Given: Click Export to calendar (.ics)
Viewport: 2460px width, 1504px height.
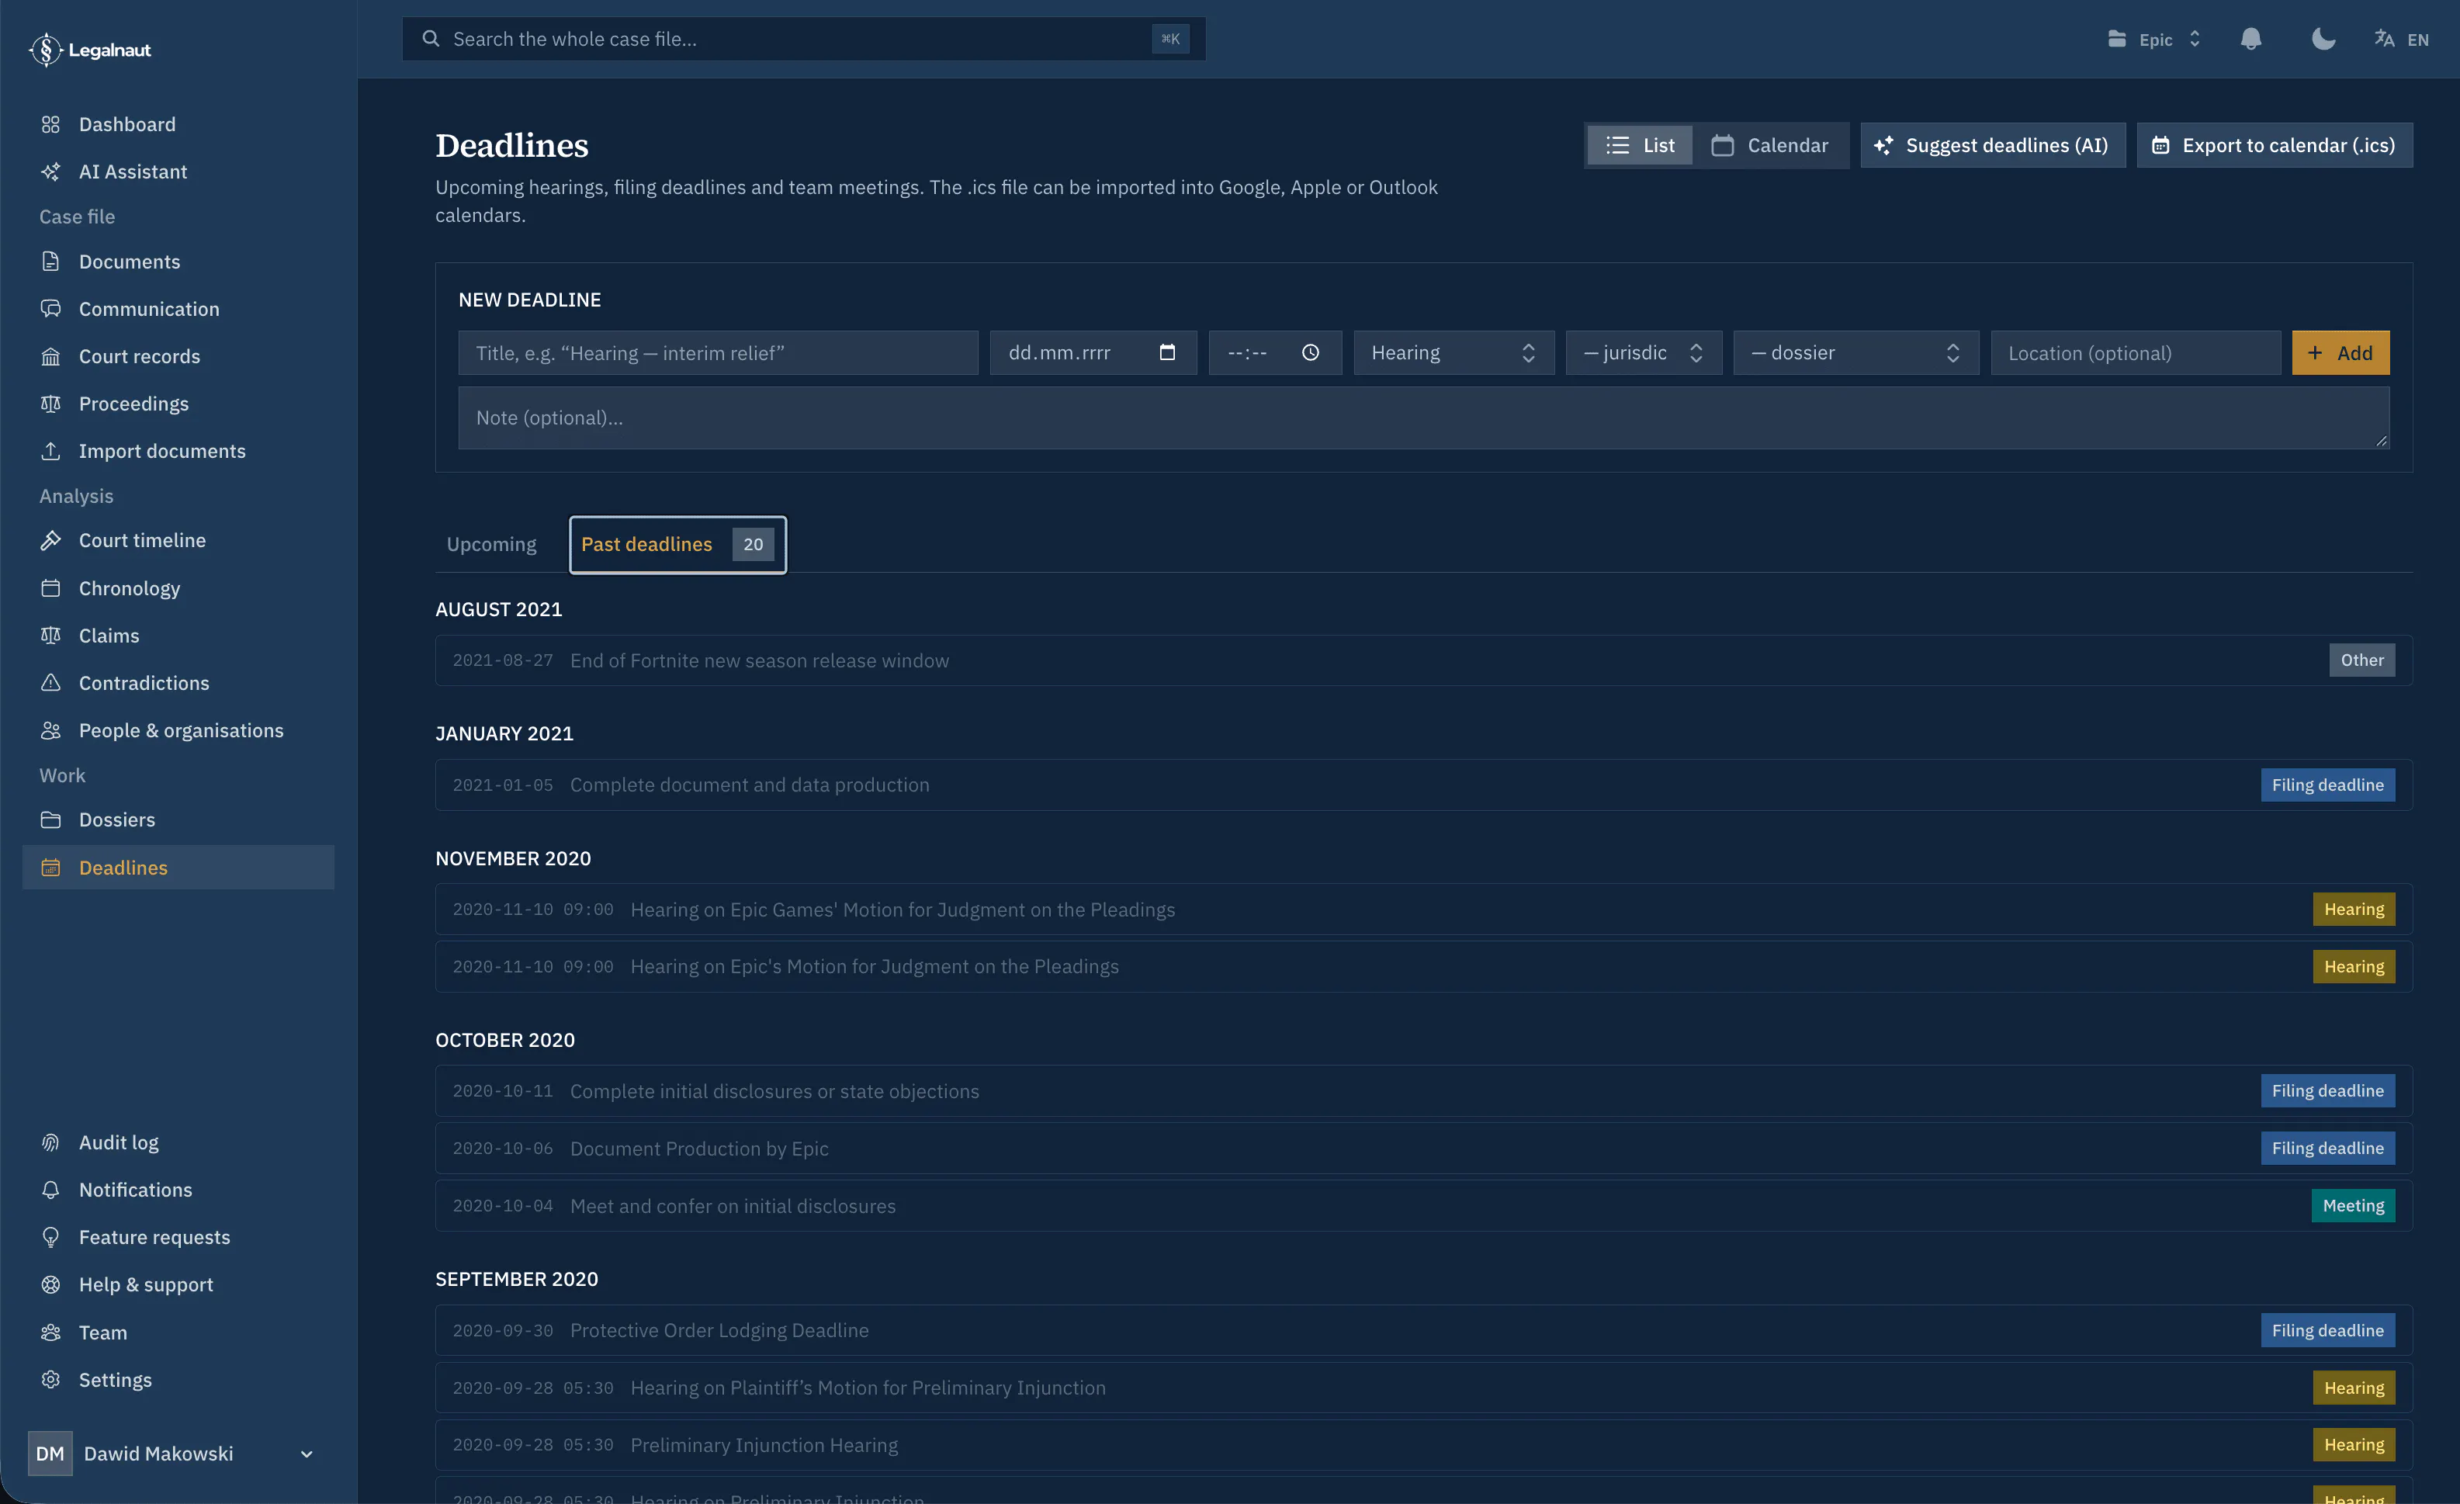Looking at the screenshot, I should (2275, 145).
